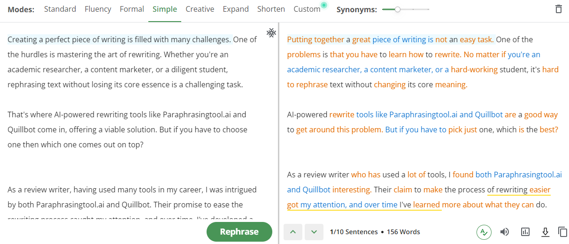
Task: Open the green Custom mode indicator dot
Action: click(323, 5)
